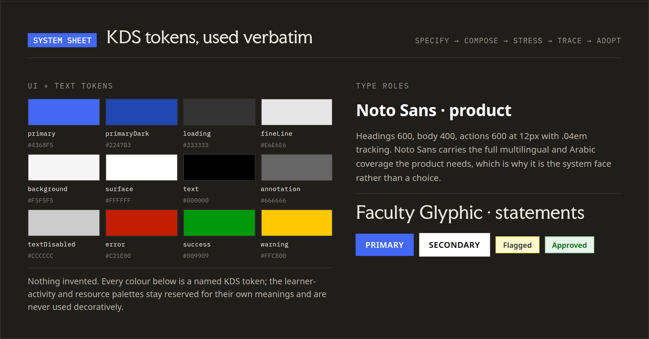Select the fineLine color swatch
The image size is (649, 339).
[297, 112]
